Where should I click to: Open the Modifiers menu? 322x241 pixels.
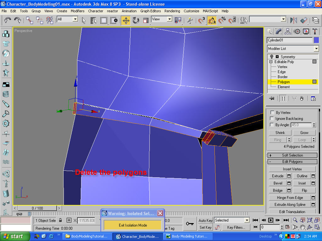point(77,11)
